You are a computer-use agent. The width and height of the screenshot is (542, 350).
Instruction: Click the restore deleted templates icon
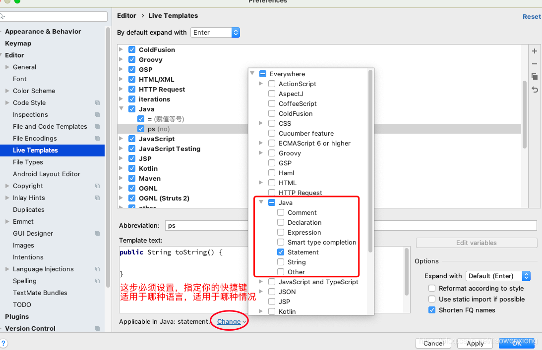click(x=535, y=90)
